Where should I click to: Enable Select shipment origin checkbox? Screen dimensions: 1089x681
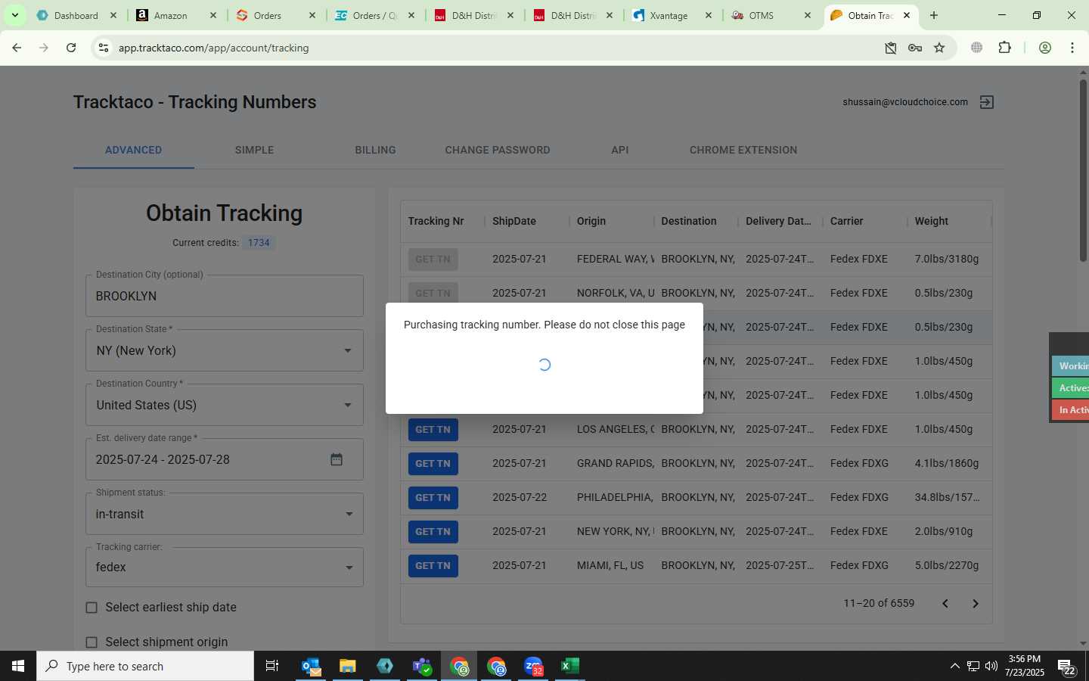pos(92,642)
